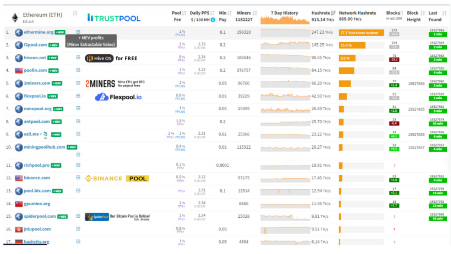451x254 pixels.
Task: Select the Flexpool.io cloud logo
Action: click(x=102, y=96)
